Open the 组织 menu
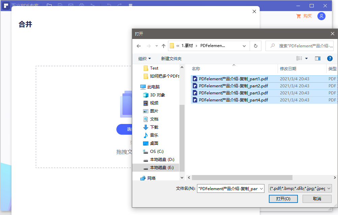The height and width of the screenshot is (215, 338). (145, 58)
